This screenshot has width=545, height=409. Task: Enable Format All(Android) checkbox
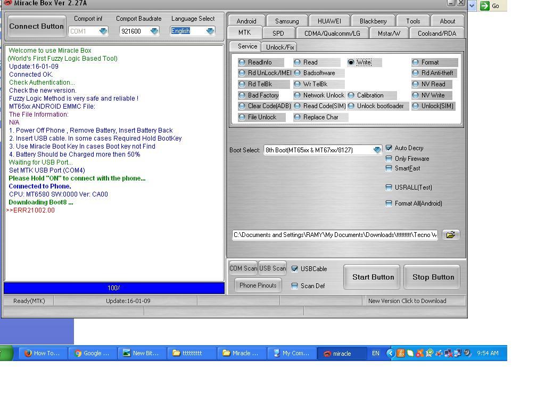pos(389,203)
